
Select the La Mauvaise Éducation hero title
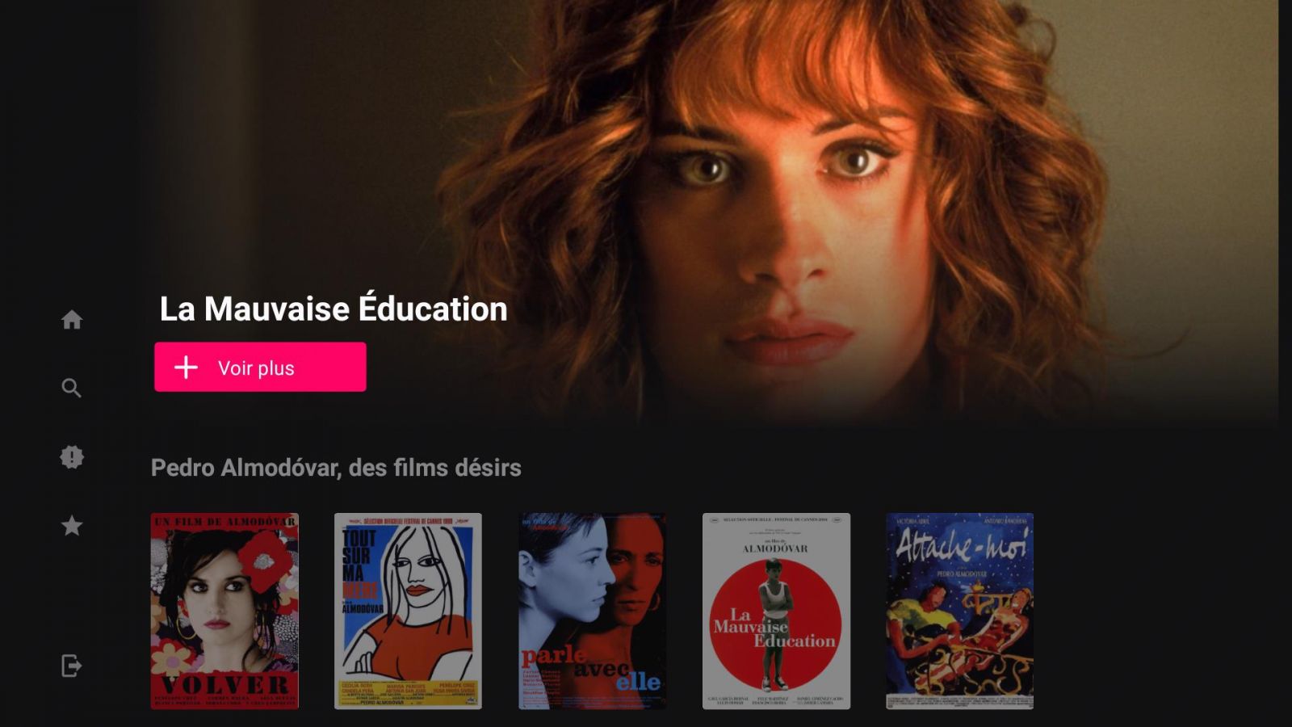(333, 309)
